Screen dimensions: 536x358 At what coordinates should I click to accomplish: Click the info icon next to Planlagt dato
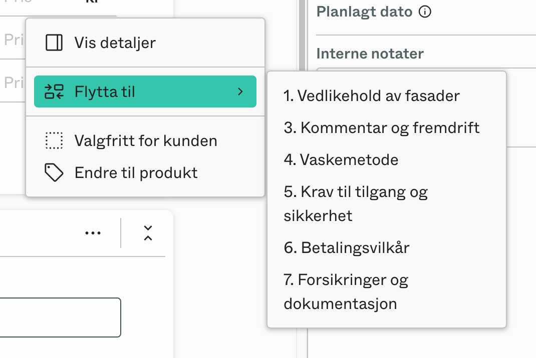pos(425,12)
